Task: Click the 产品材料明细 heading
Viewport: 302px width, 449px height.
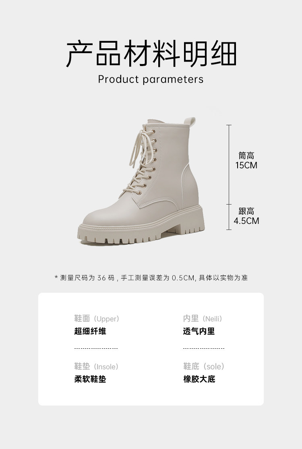Action: 151,54
